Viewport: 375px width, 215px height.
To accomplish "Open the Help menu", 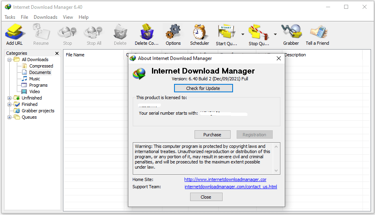I will (83, 17).
